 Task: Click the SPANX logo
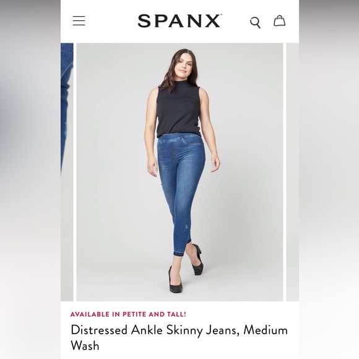tap(179, 21)
